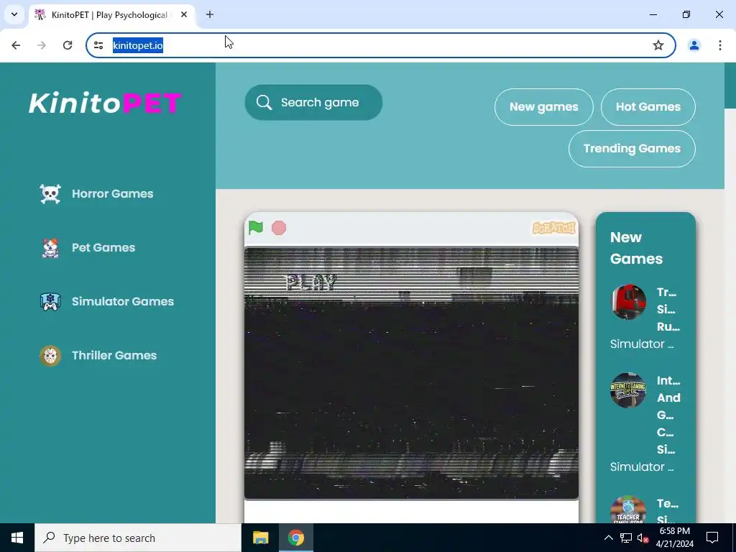Click the New Games heading

636,248
